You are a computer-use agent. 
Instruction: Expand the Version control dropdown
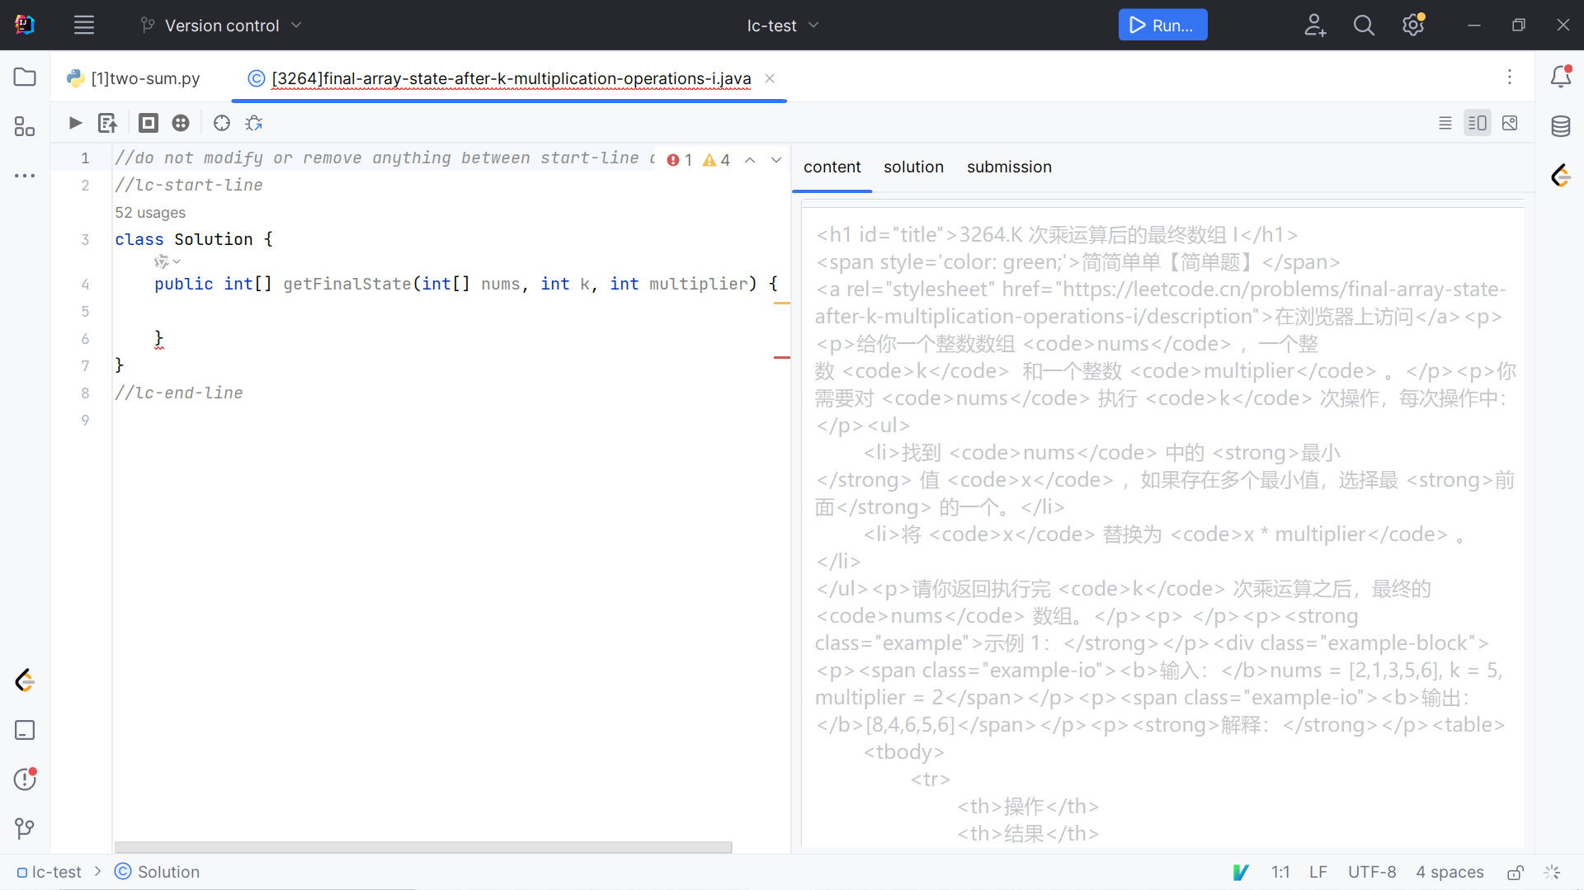pyautogui.click(x=221, y=26)
